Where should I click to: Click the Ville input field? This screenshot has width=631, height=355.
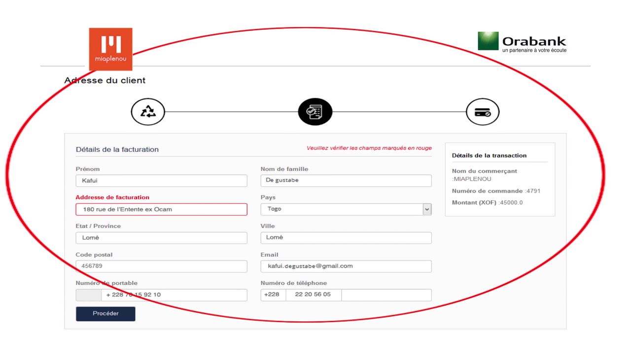tap(346, 238)
